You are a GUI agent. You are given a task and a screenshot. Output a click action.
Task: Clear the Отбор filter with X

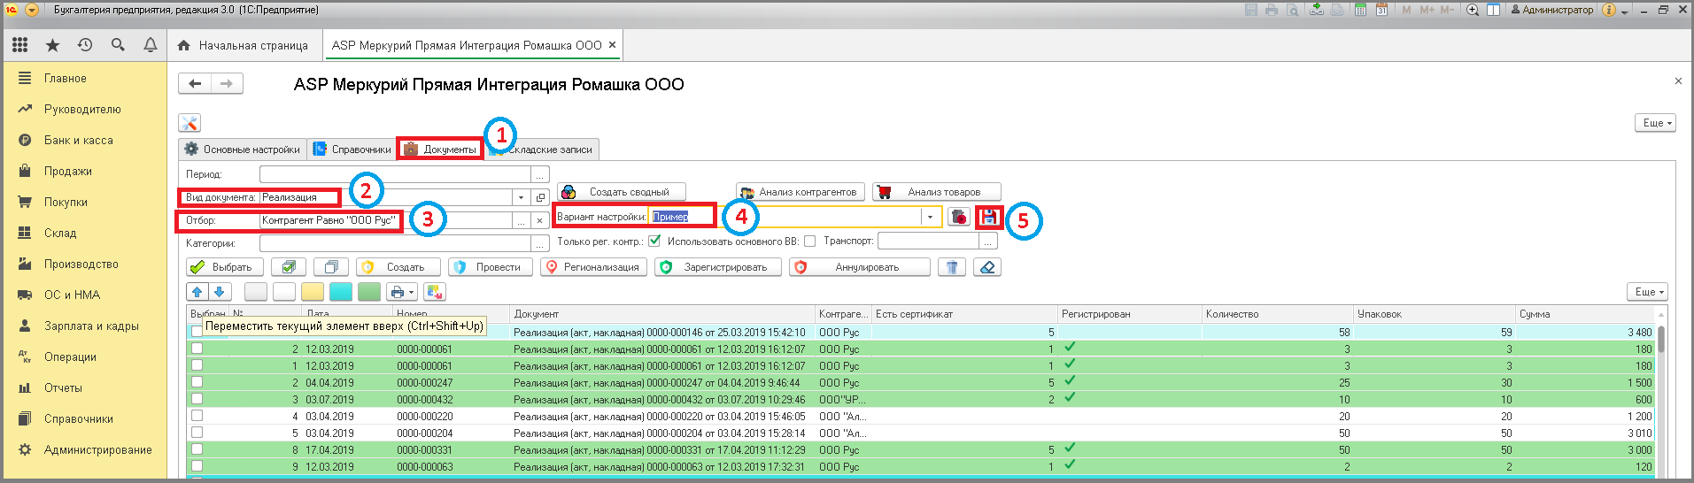pyautogui.click(x=540, y=220)
